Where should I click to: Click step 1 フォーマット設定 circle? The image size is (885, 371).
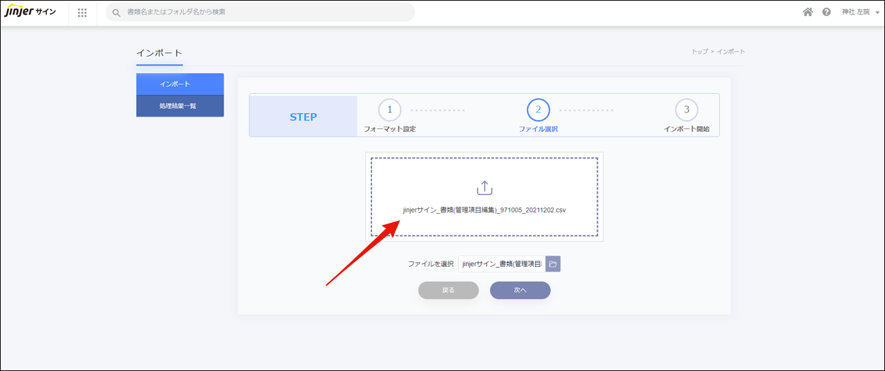click(389, 110)
